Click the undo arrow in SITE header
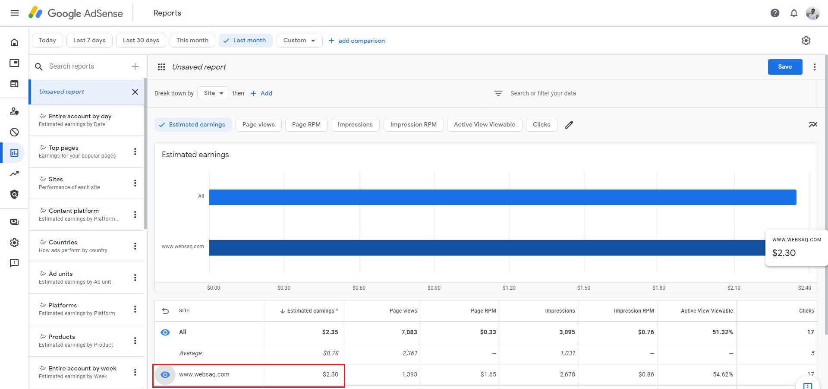This screenshot has width=828, height=389. pos(165,311)
